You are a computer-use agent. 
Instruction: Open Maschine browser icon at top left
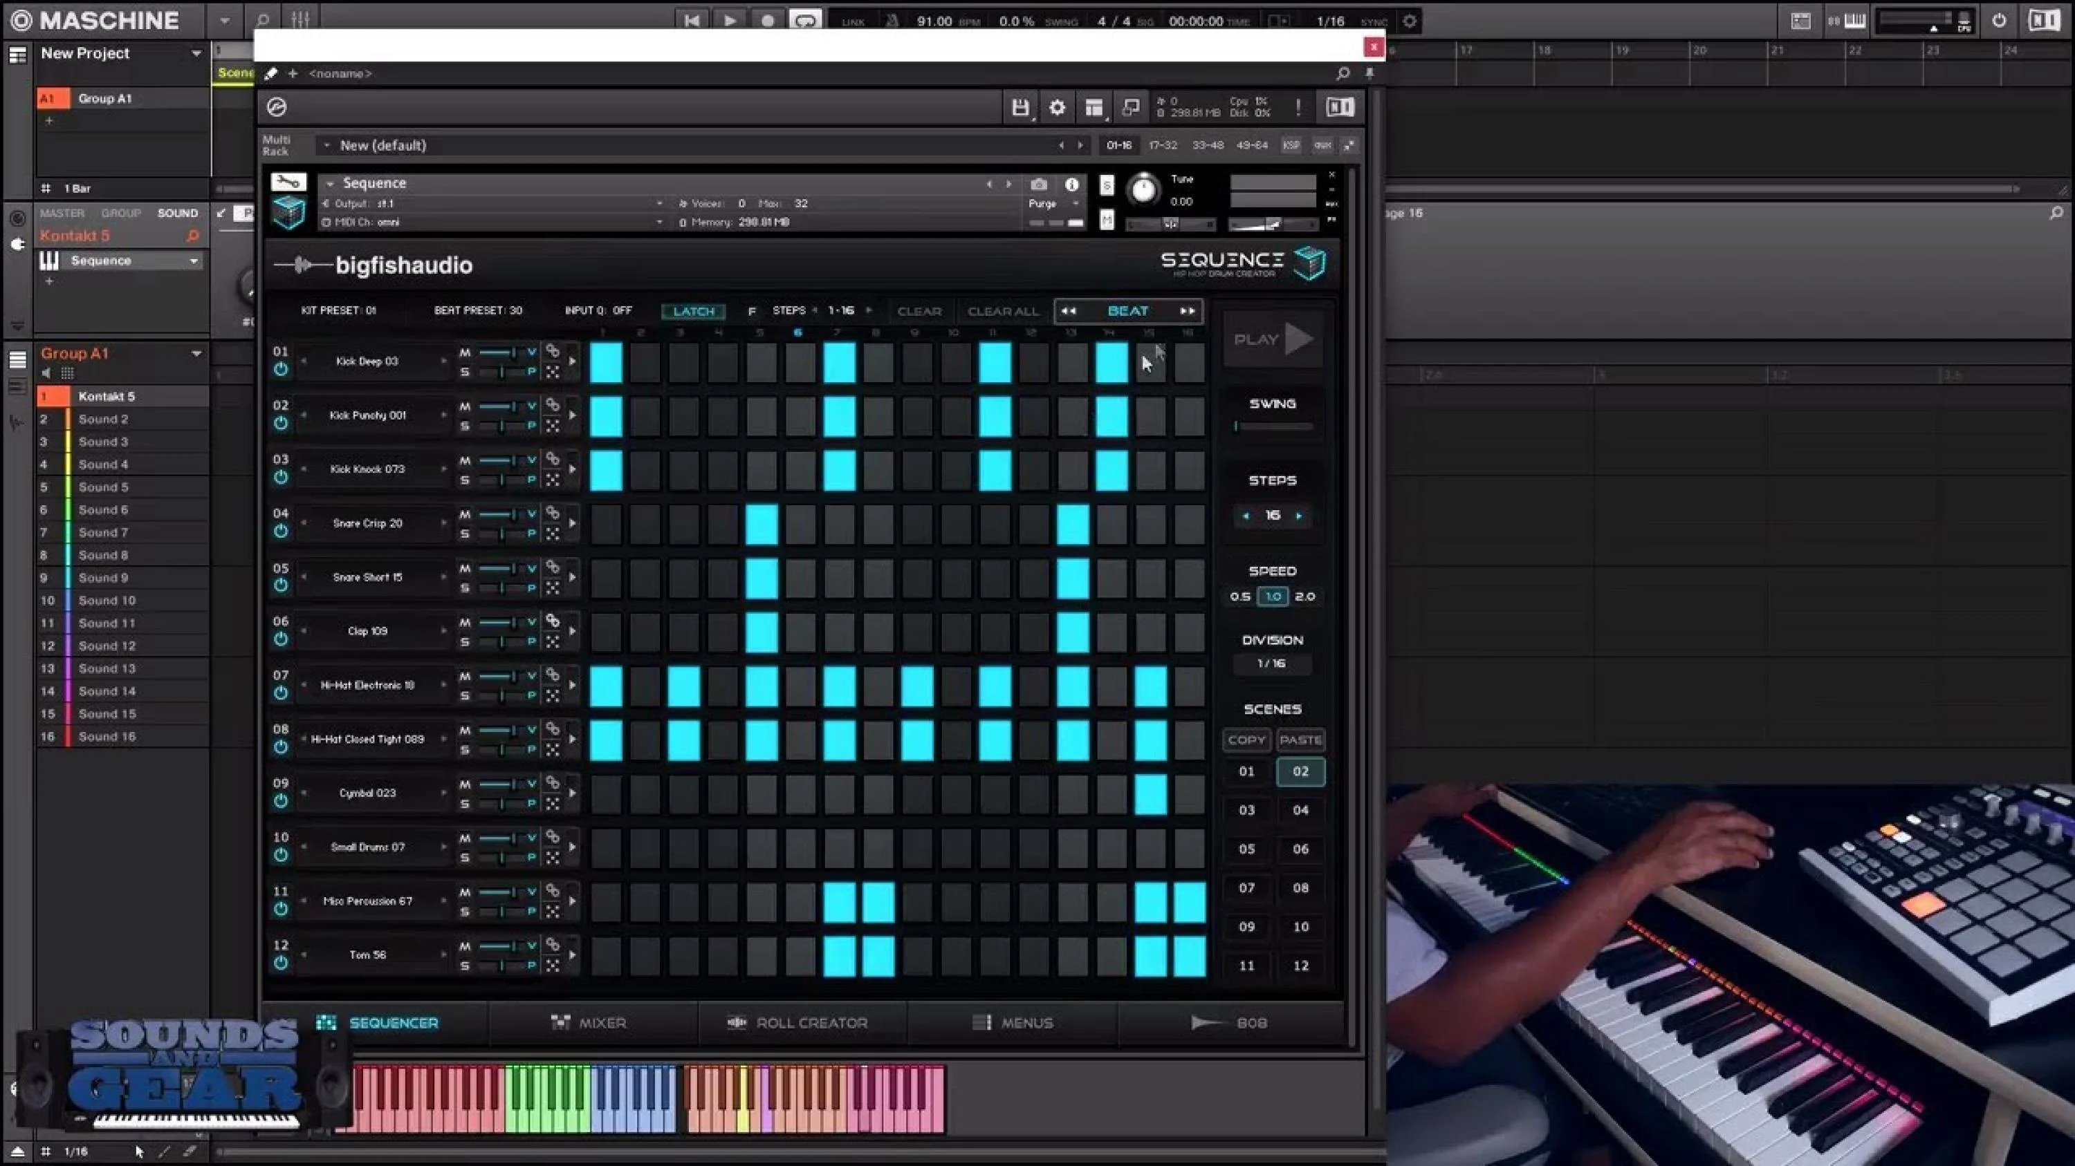pyautogui.click(x=18, y=55)
